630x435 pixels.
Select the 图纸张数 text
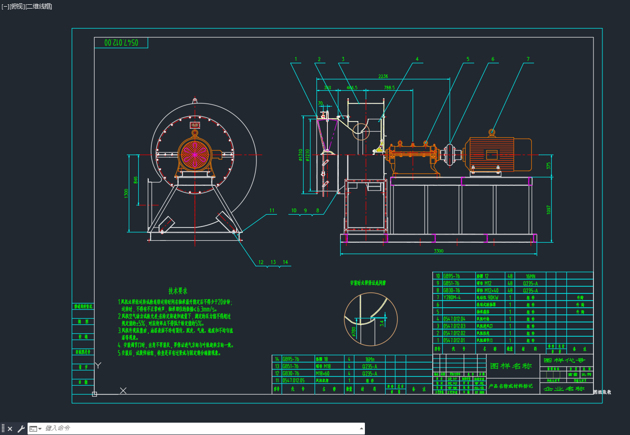click(602, 392)
